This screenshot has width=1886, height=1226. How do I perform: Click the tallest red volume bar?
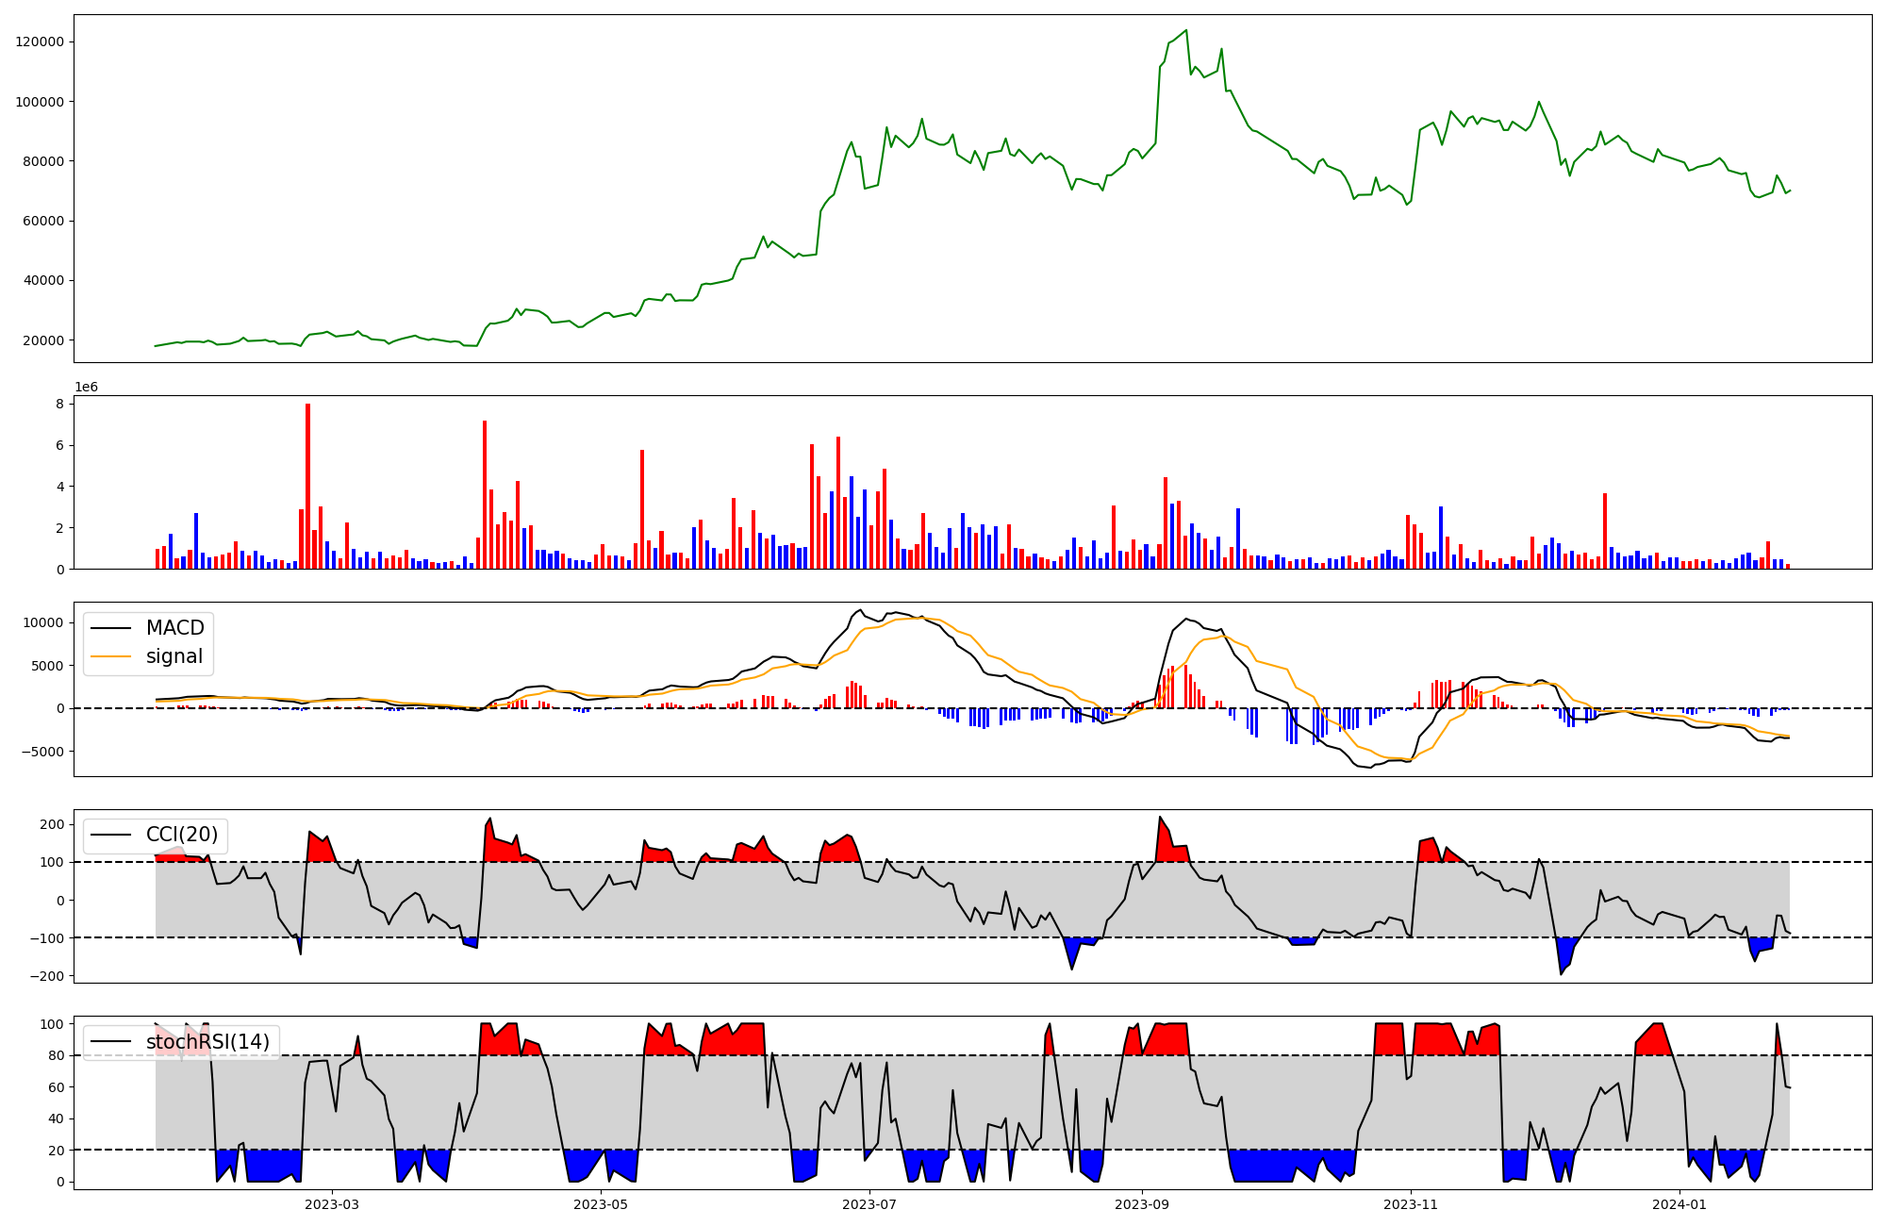[x=307, y=486]
